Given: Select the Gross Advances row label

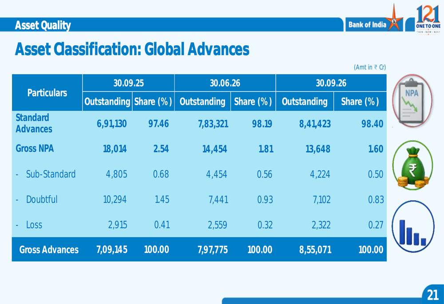Looking at the screenshot, I should coord(49,250).
